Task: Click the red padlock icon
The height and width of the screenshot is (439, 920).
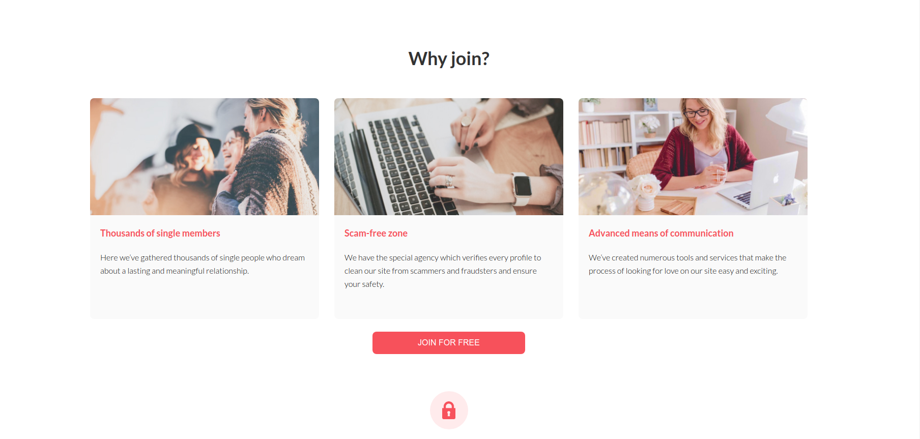Action: click(449, 410)
